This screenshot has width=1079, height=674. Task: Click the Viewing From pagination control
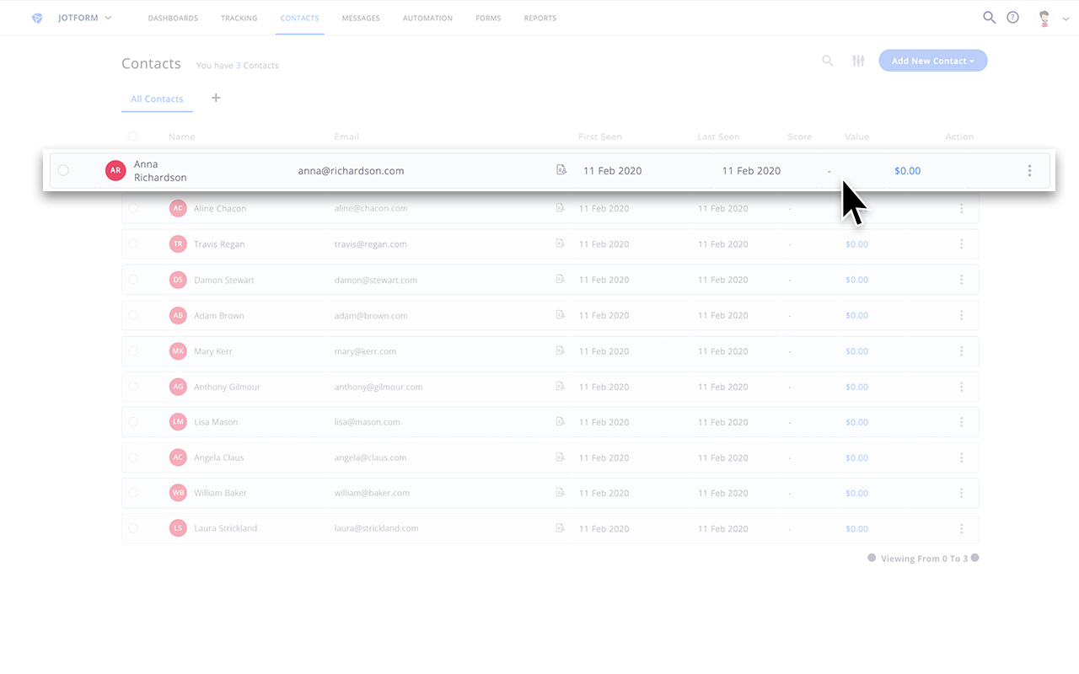pos(923,558)
